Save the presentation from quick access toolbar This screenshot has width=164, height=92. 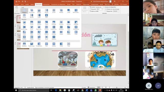(16, 2)
